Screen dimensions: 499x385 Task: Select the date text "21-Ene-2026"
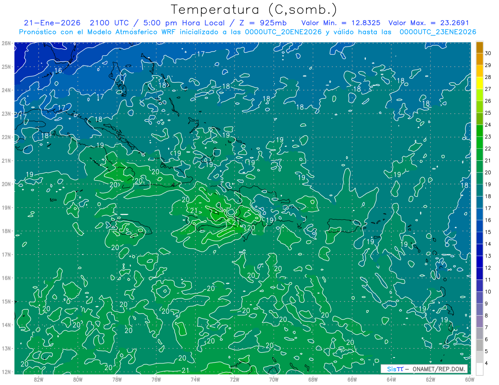coord(52,23)
